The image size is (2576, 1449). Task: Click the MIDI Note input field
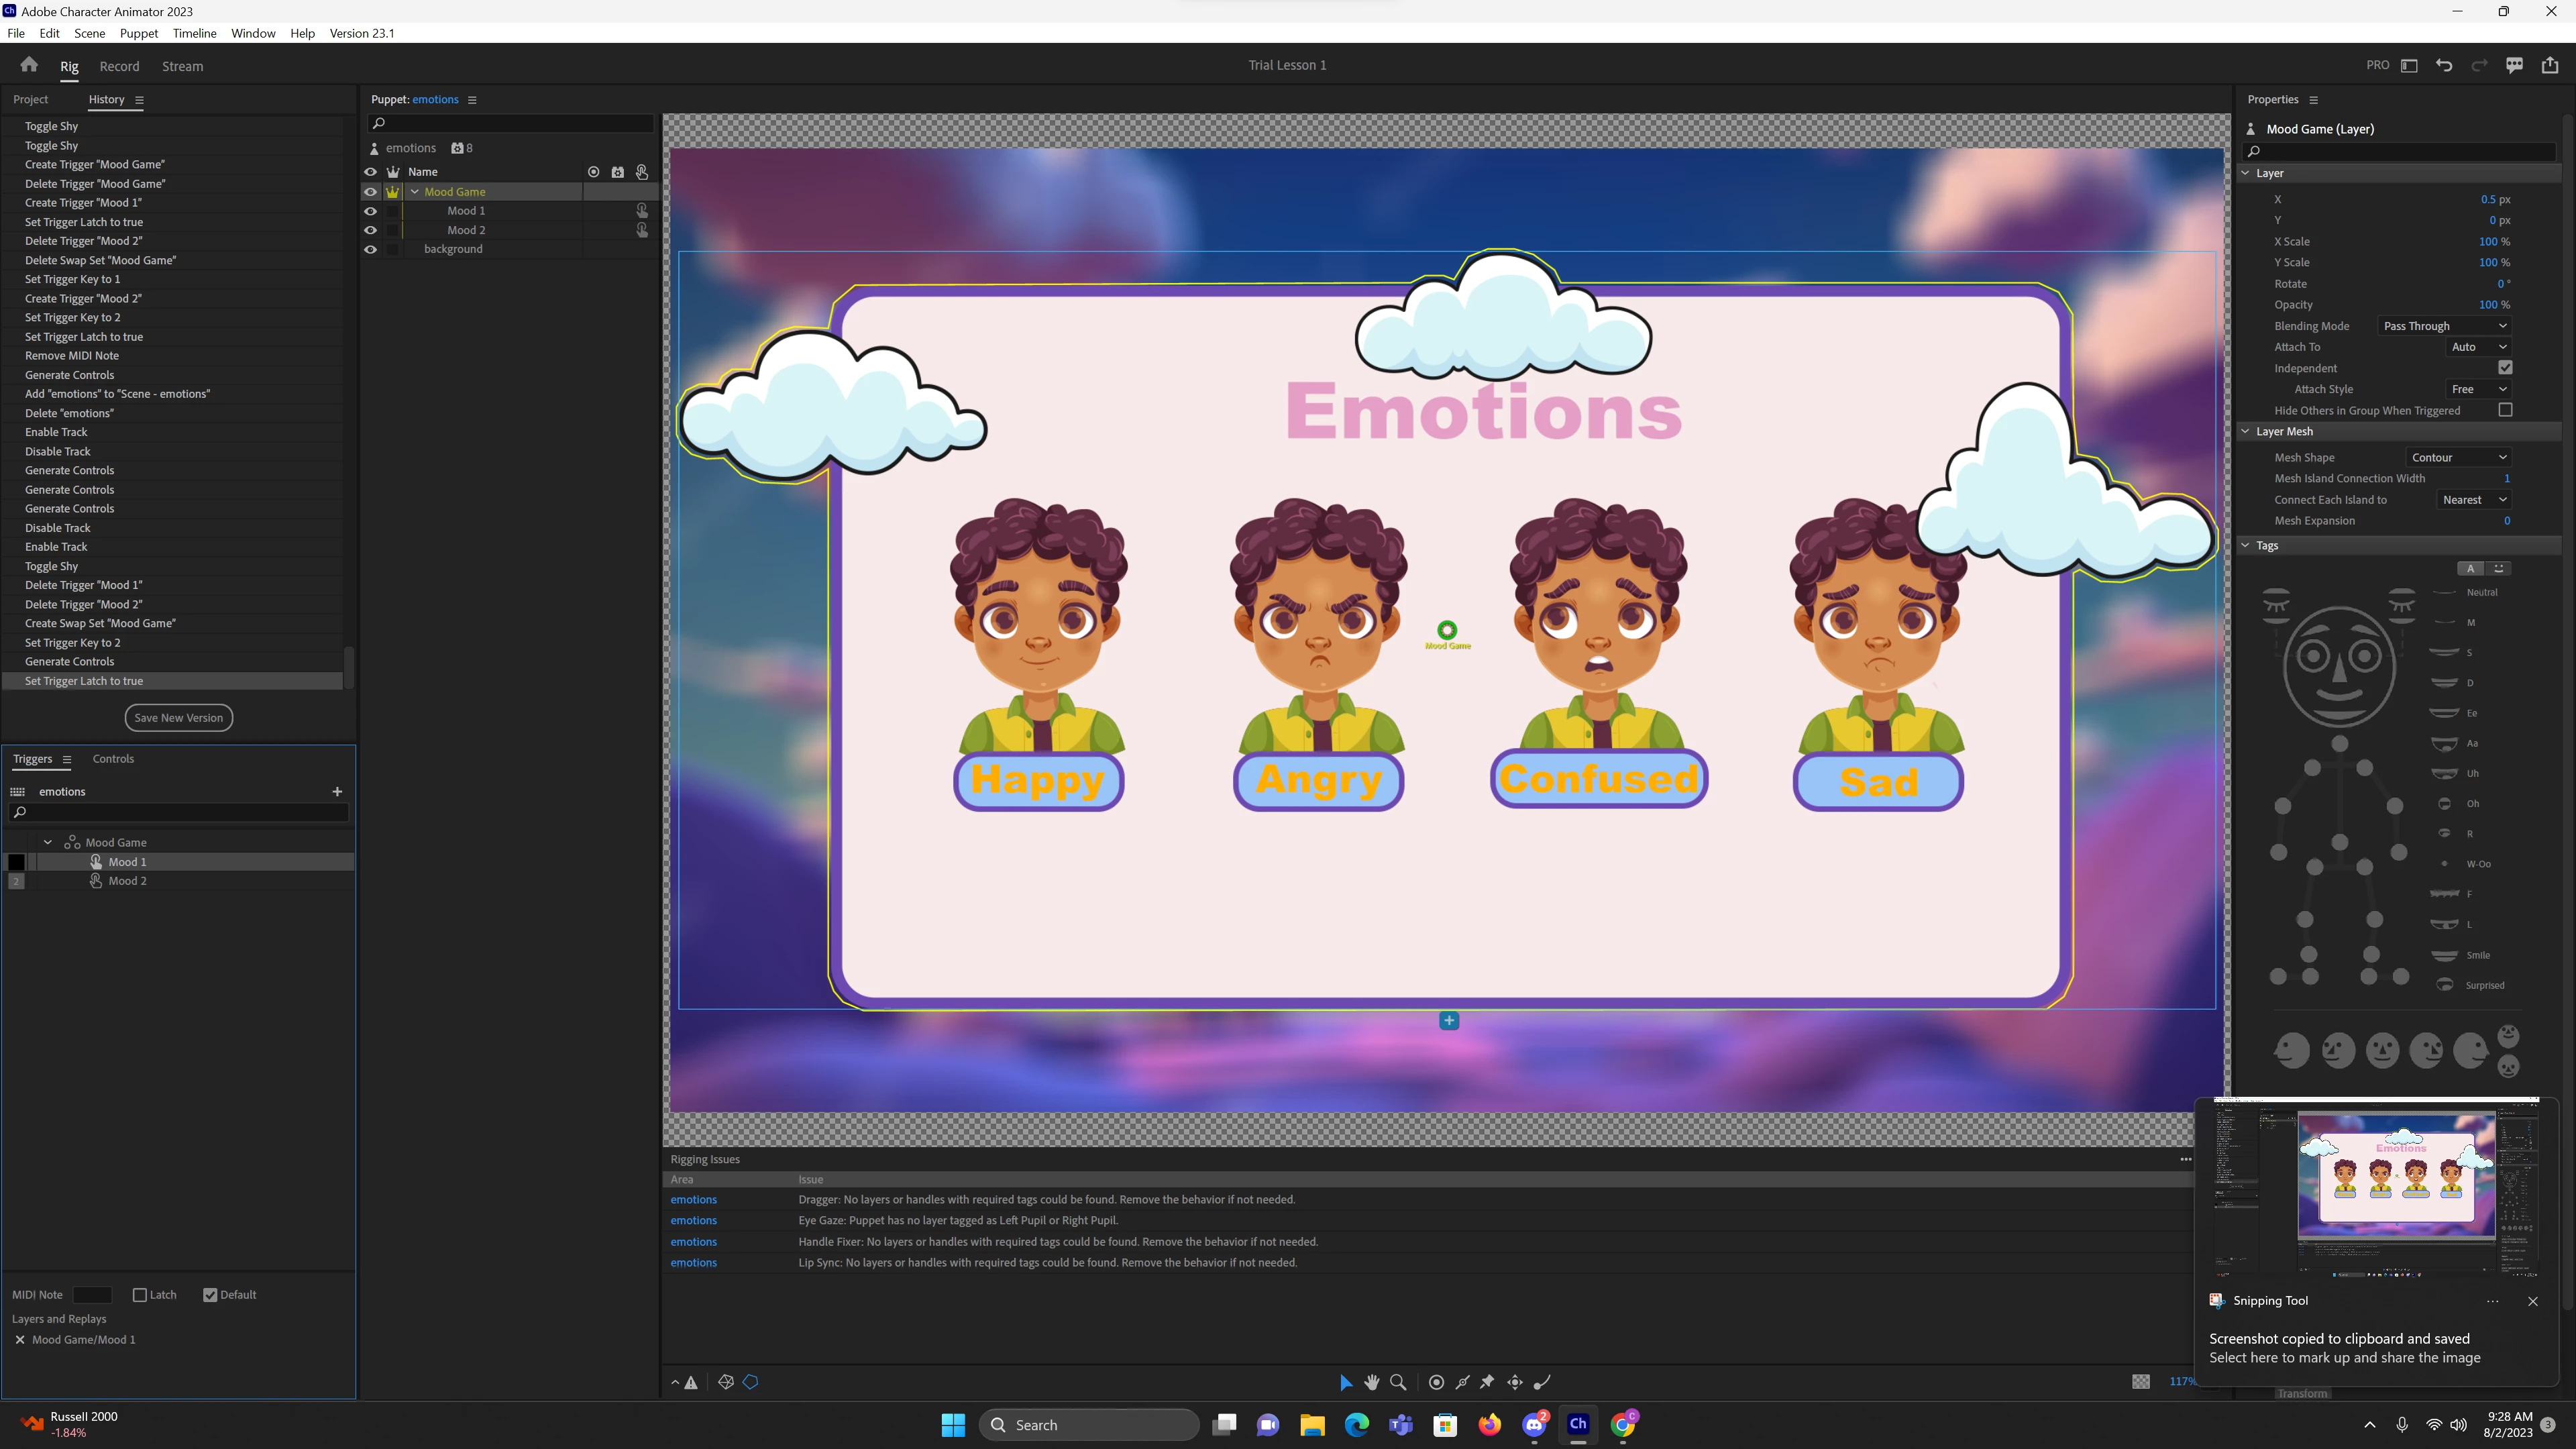tap(92, 1294)
